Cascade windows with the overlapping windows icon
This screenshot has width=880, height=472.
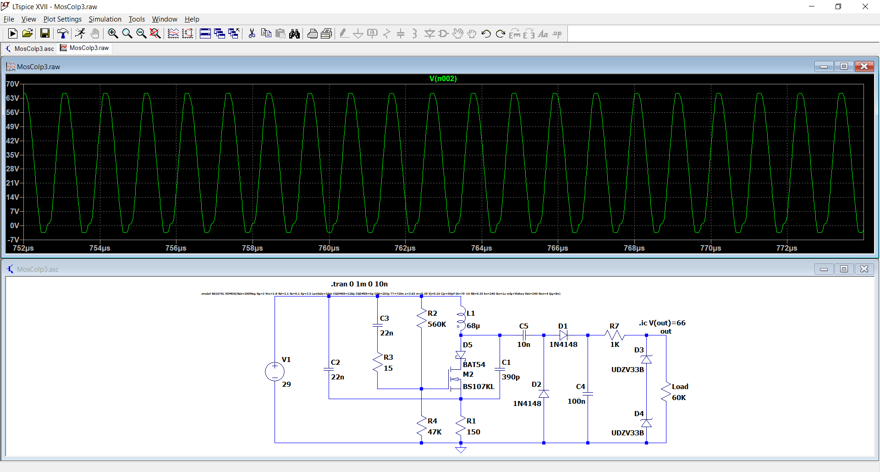click(220, 33)
